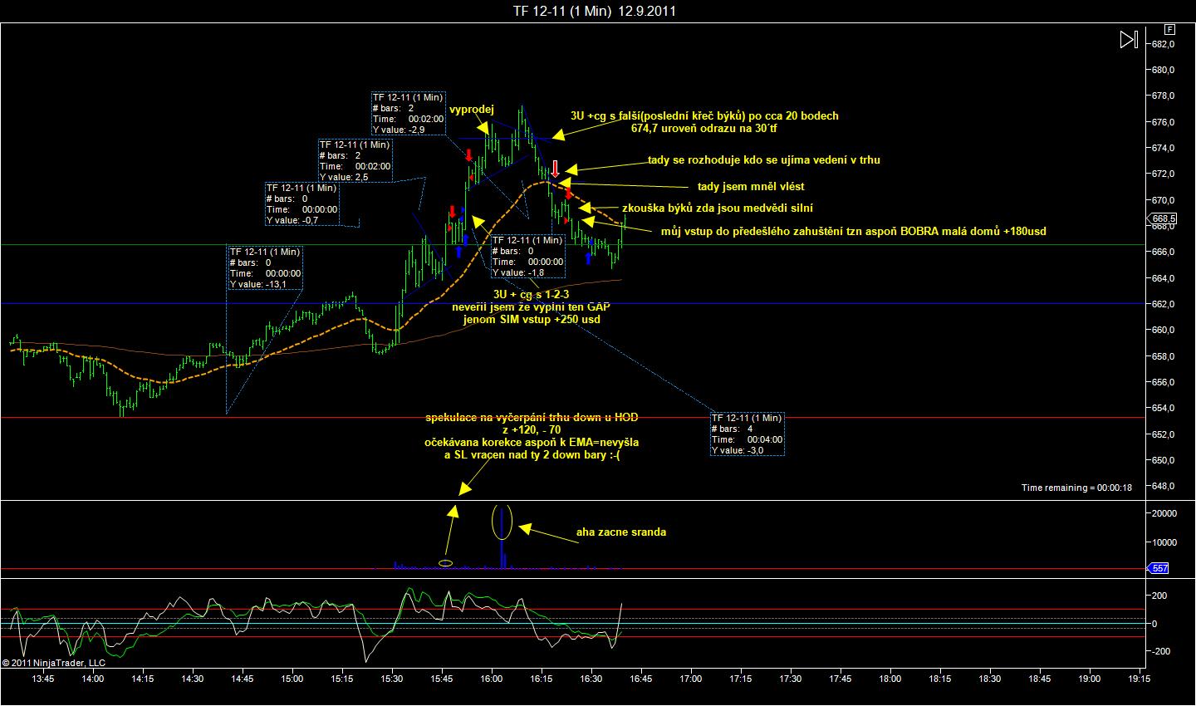Select 'jenom SIM vstup +250 usd' note
Image resolution: width=1196 pixels, height=706 pixels.
coord(531,319)
